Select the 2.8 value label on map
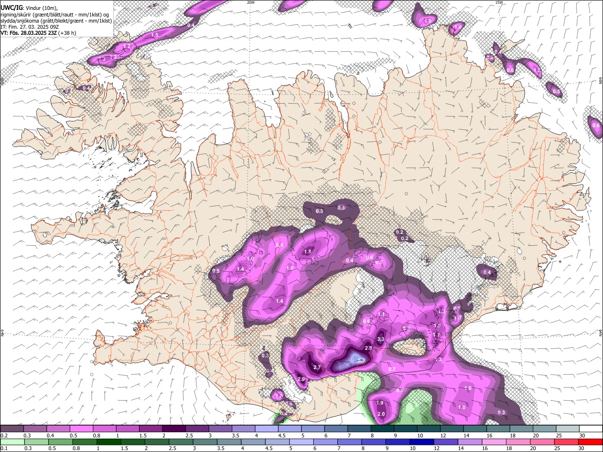The height and width of the screenshot is (452, 603). [368, 348]
